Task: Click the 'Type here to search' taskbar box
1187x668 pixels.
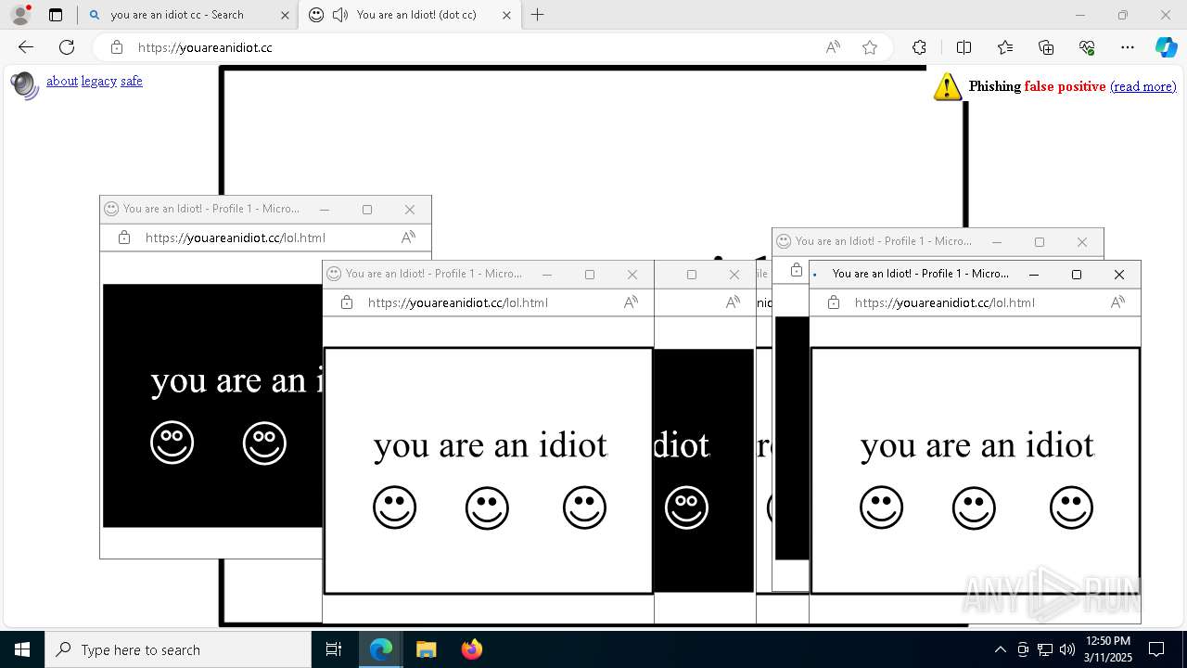Action: [x=178, y=649]
